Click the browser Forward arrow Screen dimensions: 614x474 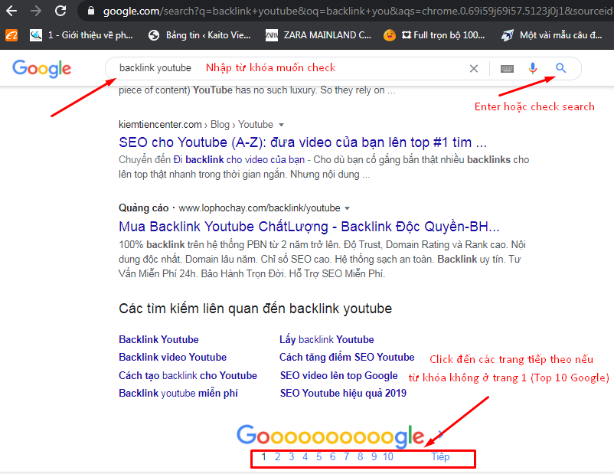point(36,11)
